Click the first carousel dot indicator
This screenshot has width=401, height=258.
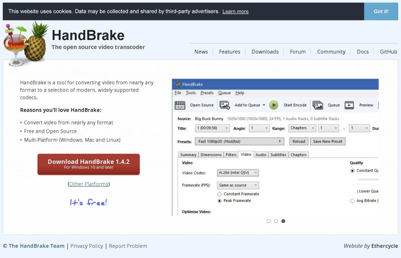269,221
